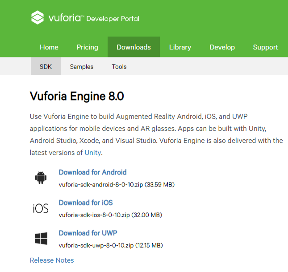Click the Android robot icon
Viewport: 288px width, 272px height.
41,178
